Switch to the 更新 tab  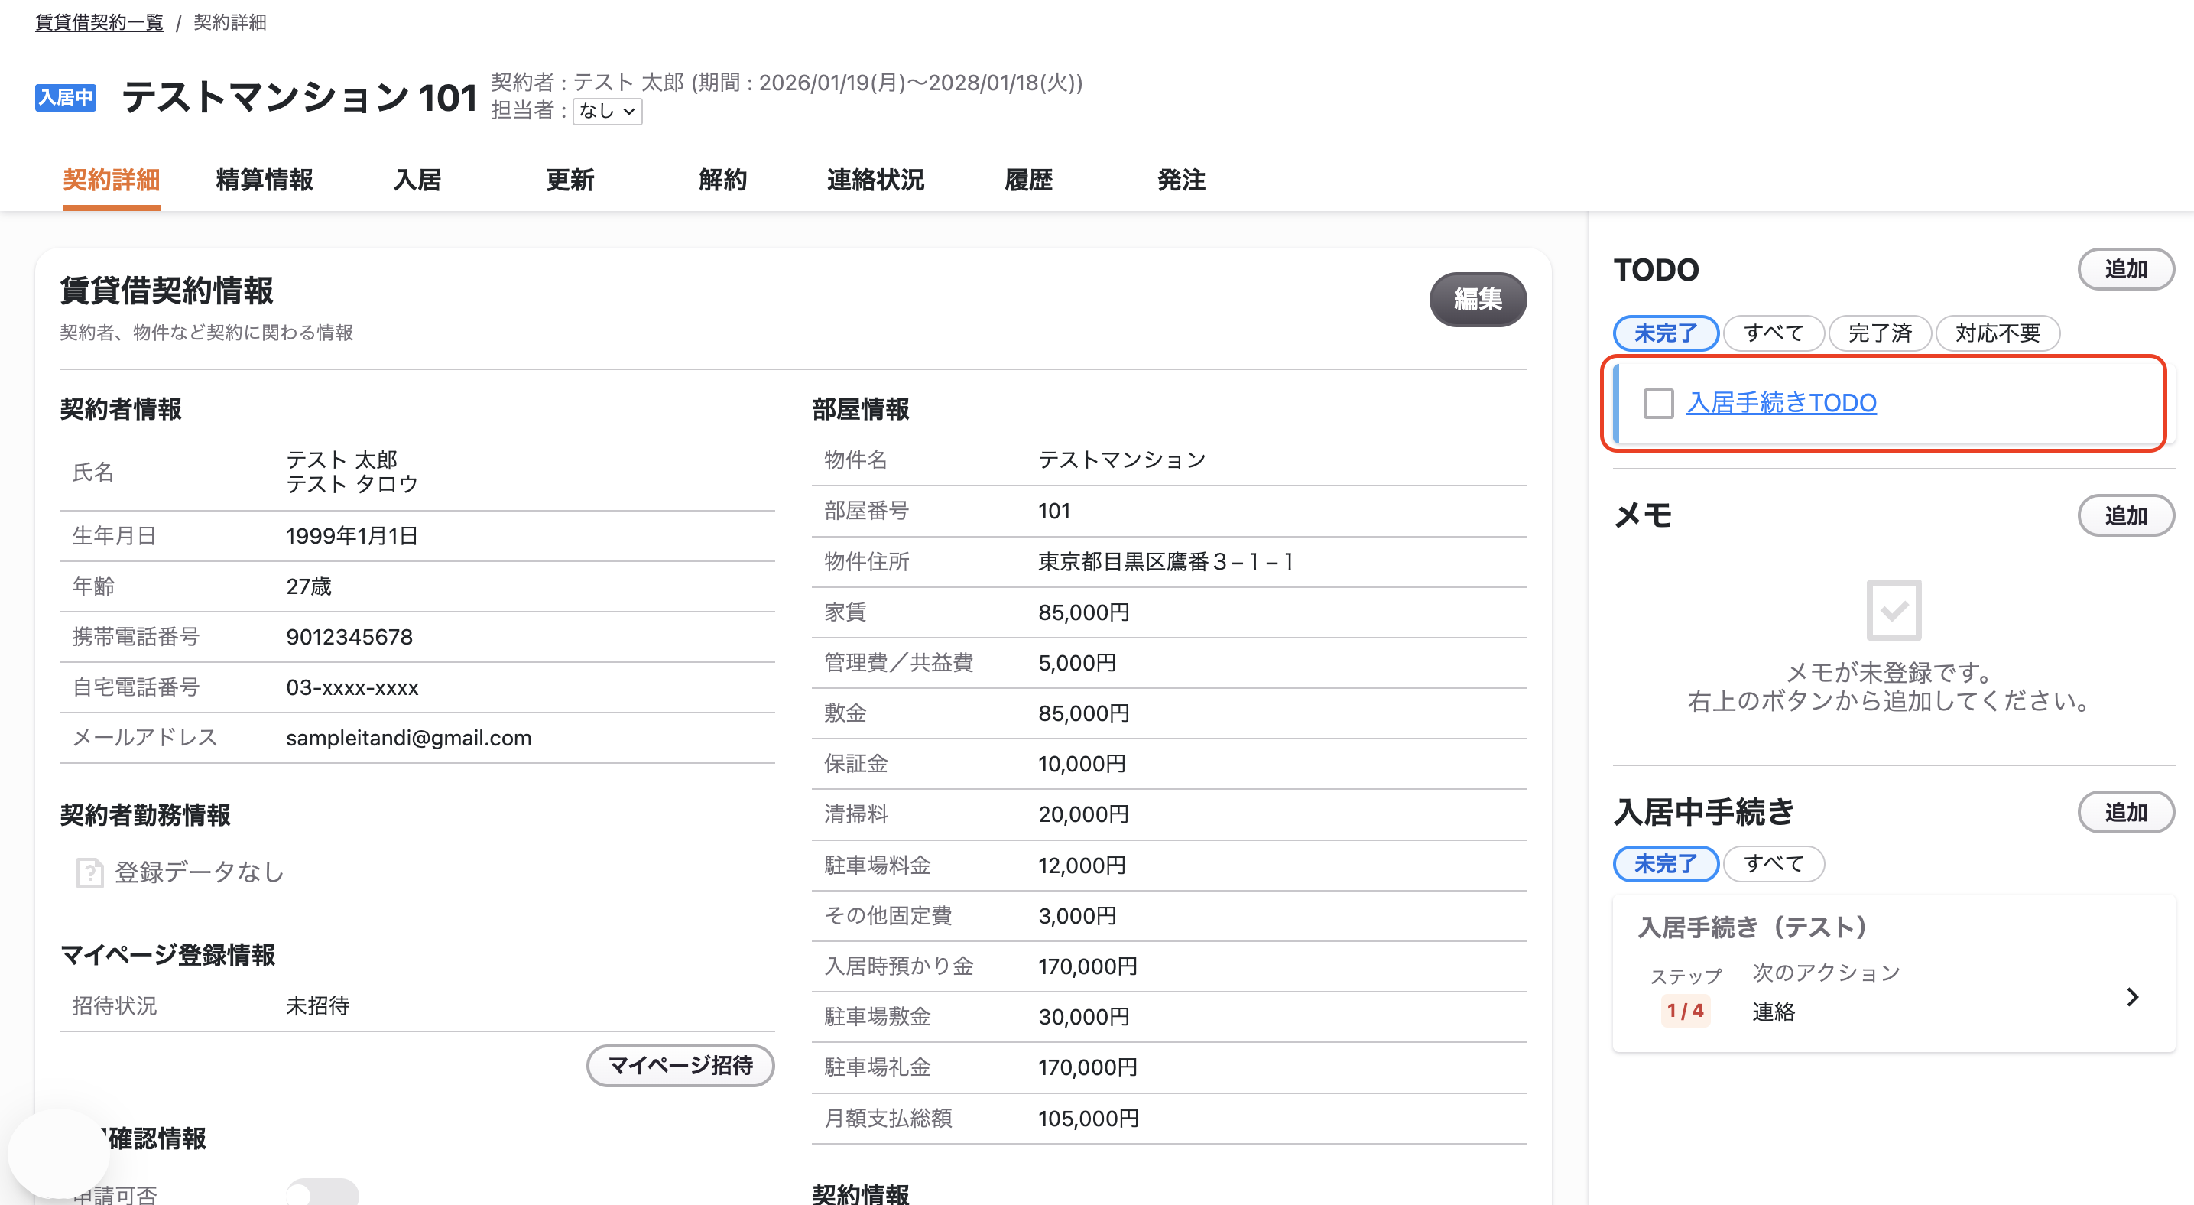[570, 180]
